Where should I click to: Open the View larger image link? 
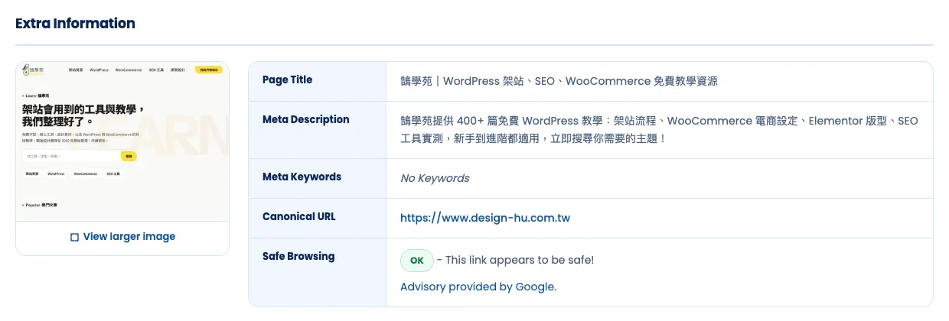(x=122, y=237)
